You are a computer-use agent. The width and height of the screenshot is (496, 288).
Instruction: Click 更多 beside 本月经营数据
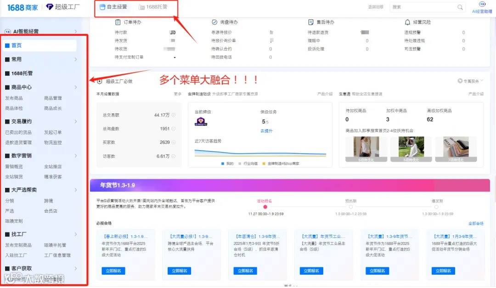point(178,94)
